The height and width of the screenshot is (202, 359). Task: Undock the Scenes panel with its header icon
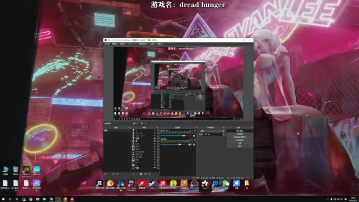[129, 127]
